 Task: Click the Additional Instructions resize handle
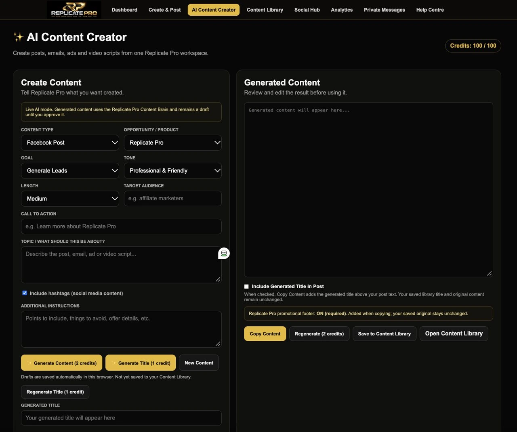coord(218,344)
